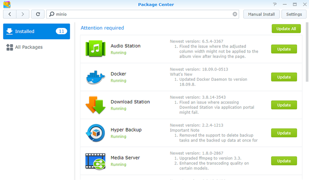Focus the search field containing minio
Screen dimensions: 309x180
(x=143, y=14)
